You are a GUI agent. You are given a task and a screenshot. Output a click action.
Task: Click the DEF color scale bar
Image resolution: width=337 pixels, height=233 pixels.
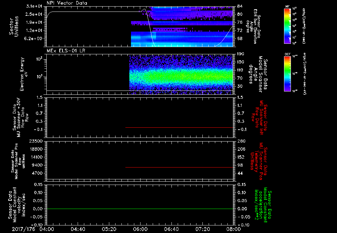287,73
